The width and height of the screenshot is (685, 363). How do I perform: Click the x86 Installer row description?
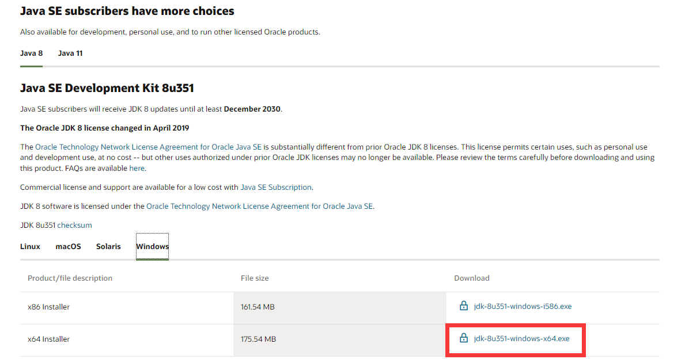(x=49, y=307)
